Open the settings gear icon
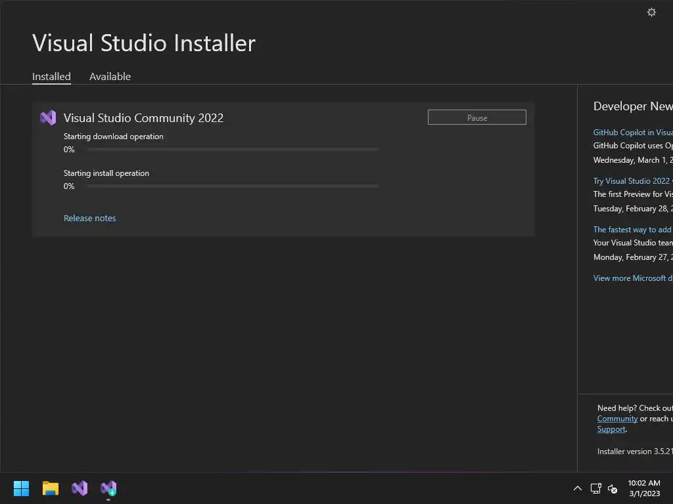The image size is (673, 504). (x=651, y=12)
